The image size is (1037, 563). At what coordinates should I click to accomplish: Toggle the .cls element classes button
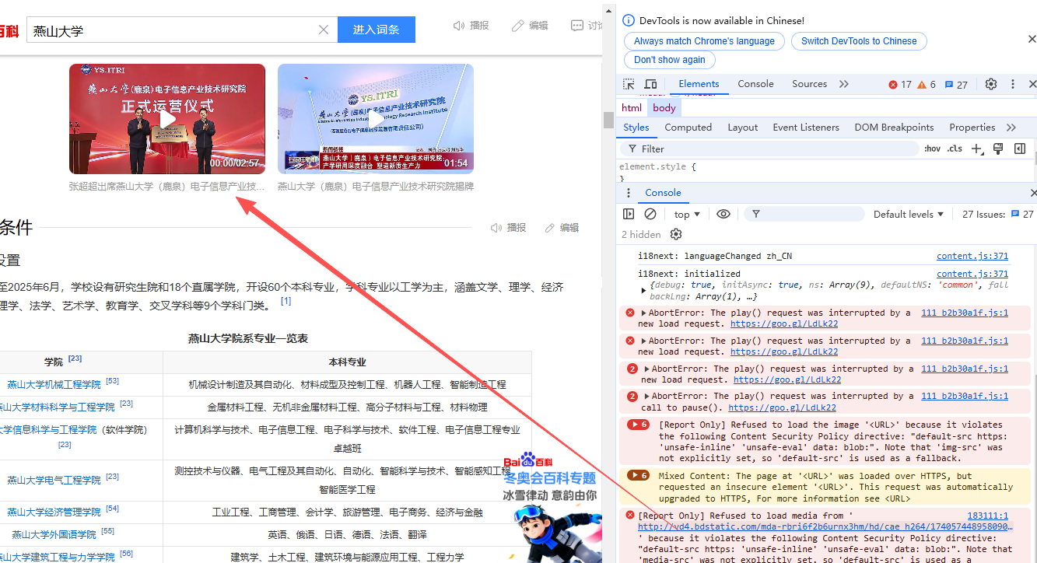click(x=955, y=149)
